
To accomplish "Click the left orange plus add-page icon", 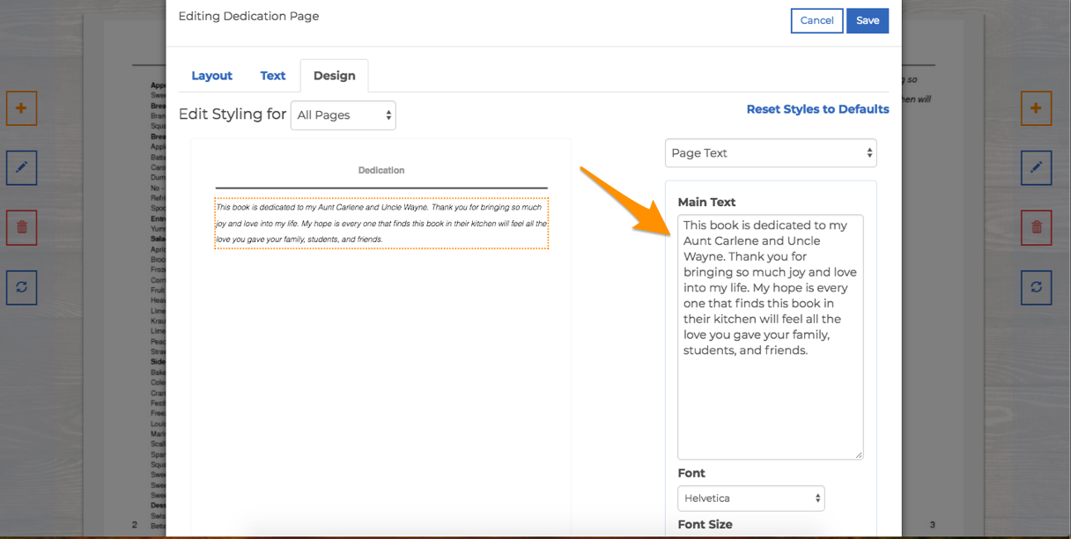I will (21, 108).
